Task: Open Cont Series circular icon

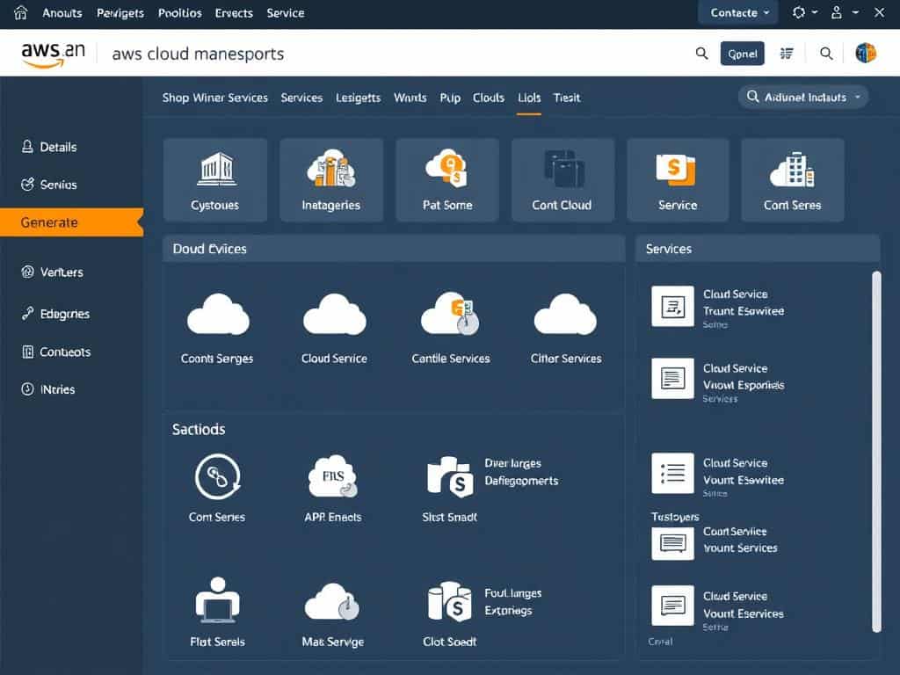Action: click(x=218, y=476)
